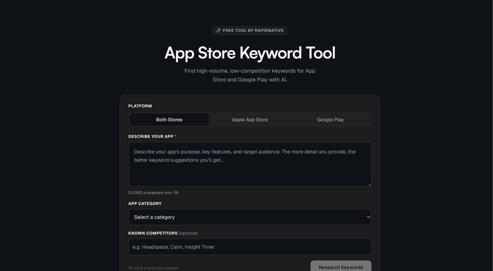Open the Select a category dropdown
493x271 pixels.
point(250,217)
